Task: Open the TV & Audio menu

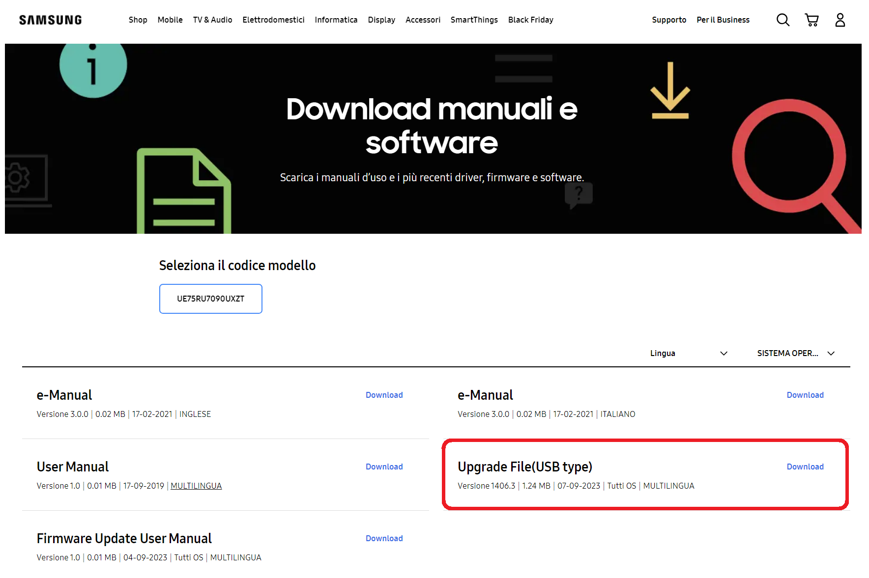Action: pyautogui.click(x=212, y=20)
